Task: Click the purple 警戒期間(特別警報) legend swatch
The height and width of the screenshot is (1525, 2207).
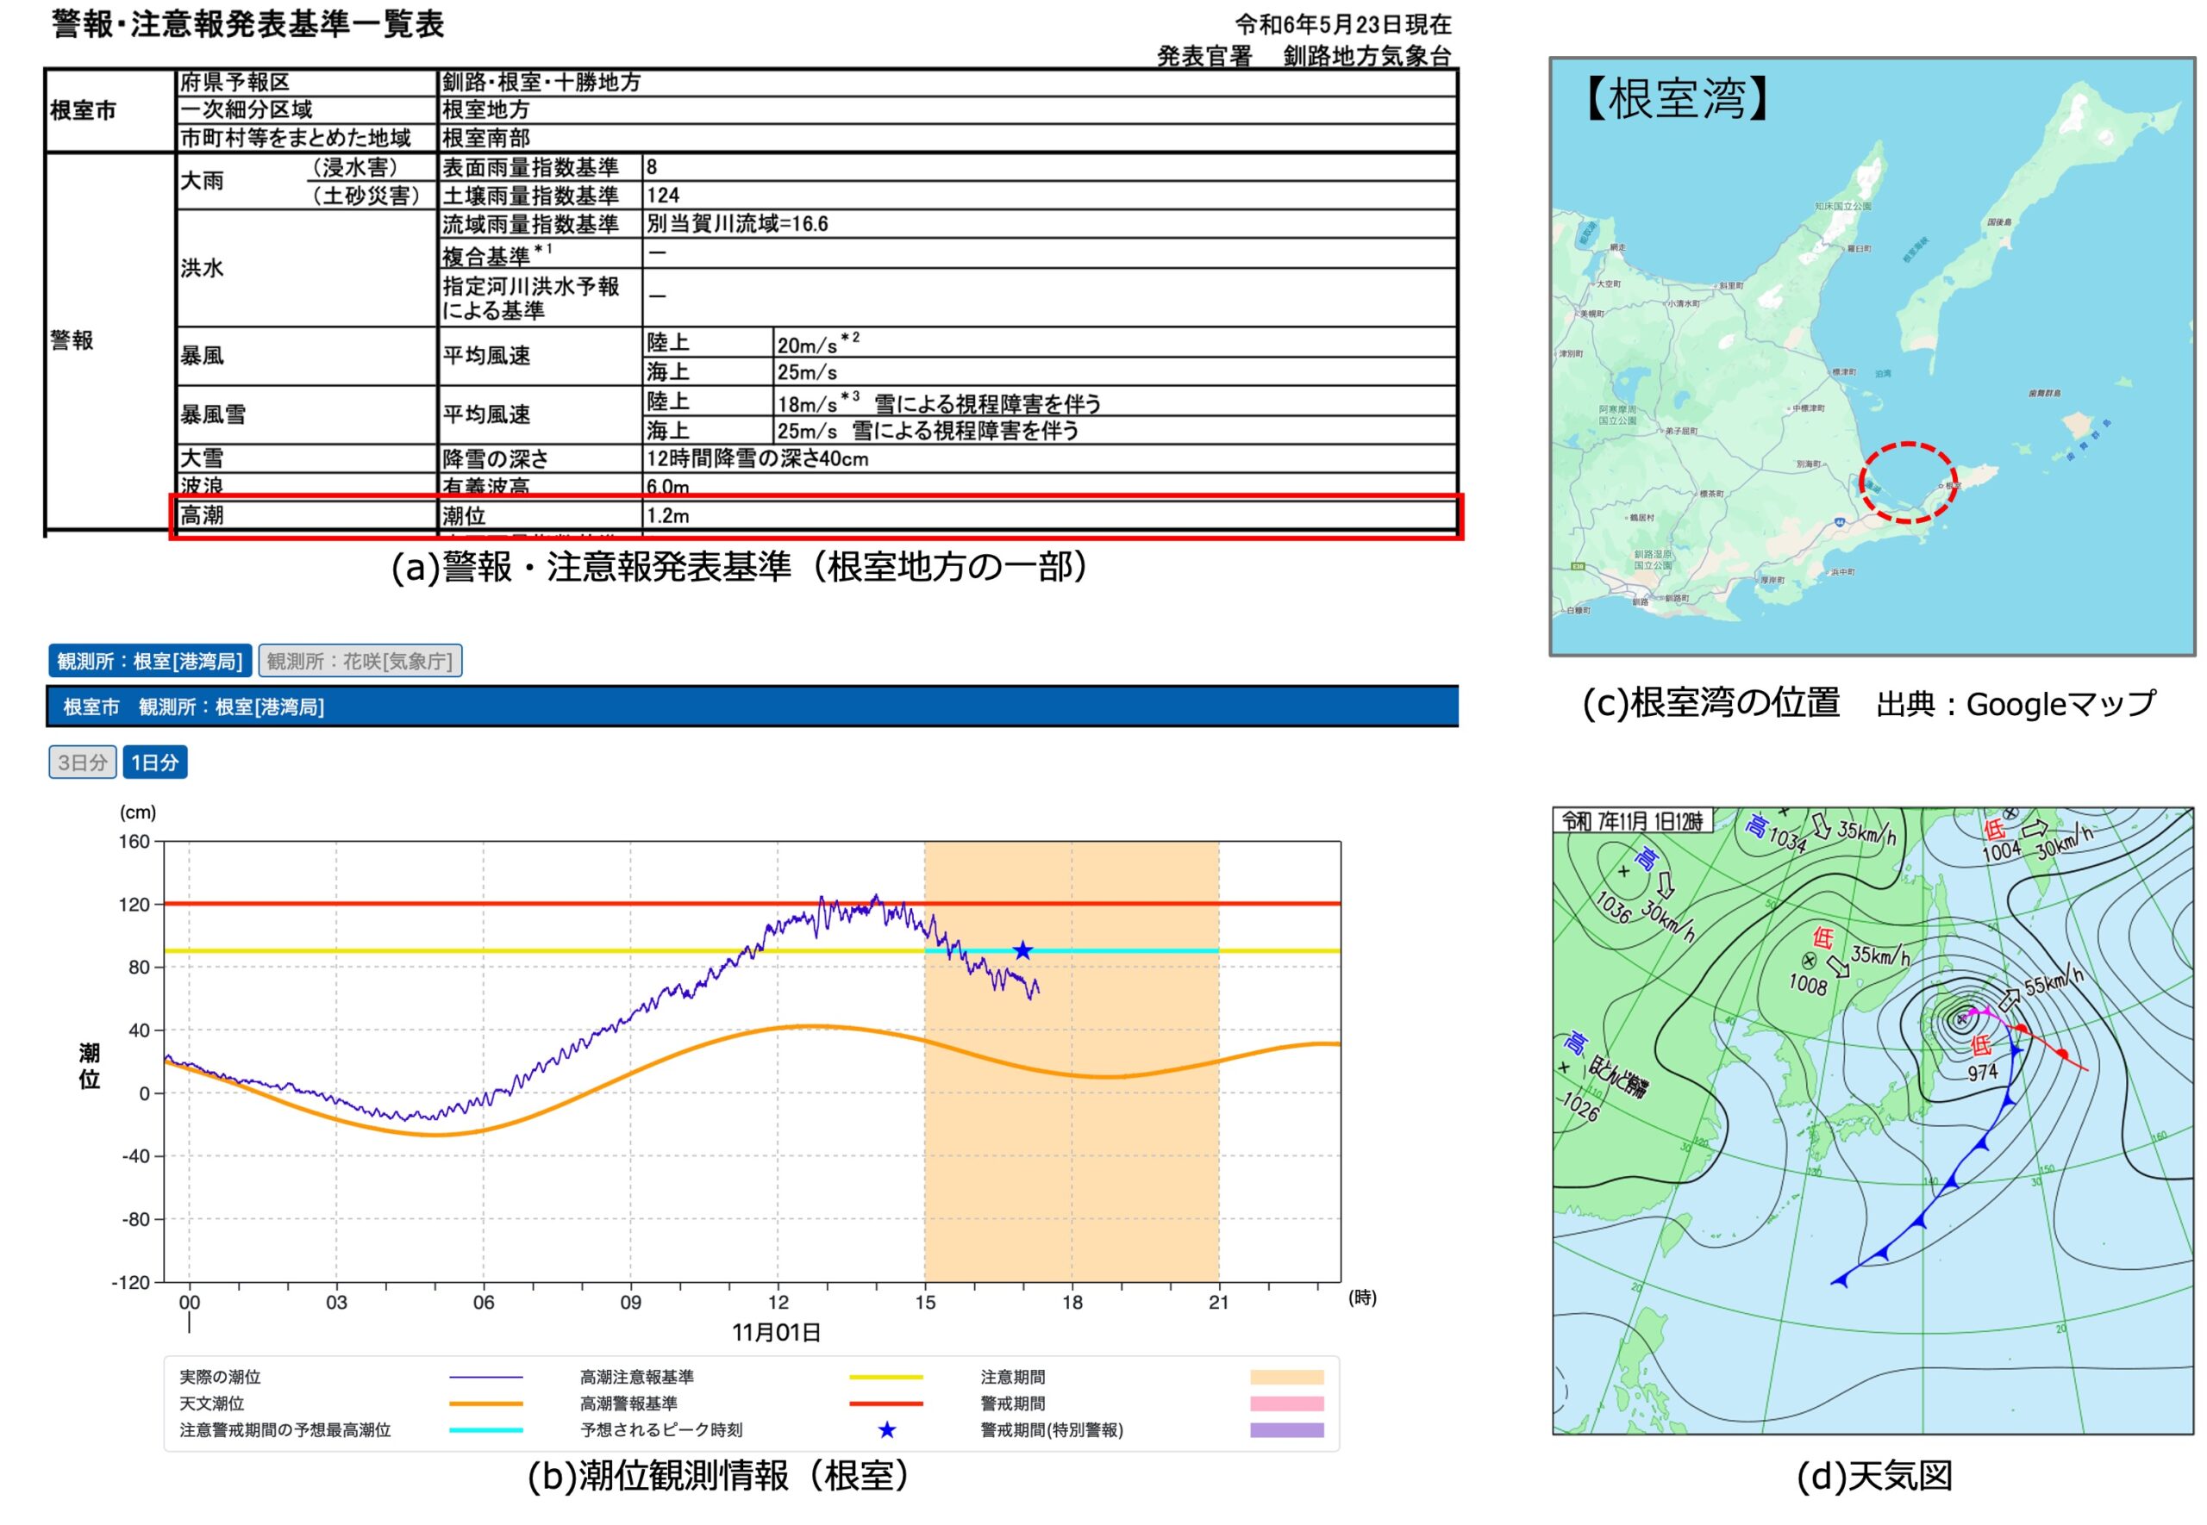Action: (x=1286, y=1430)
